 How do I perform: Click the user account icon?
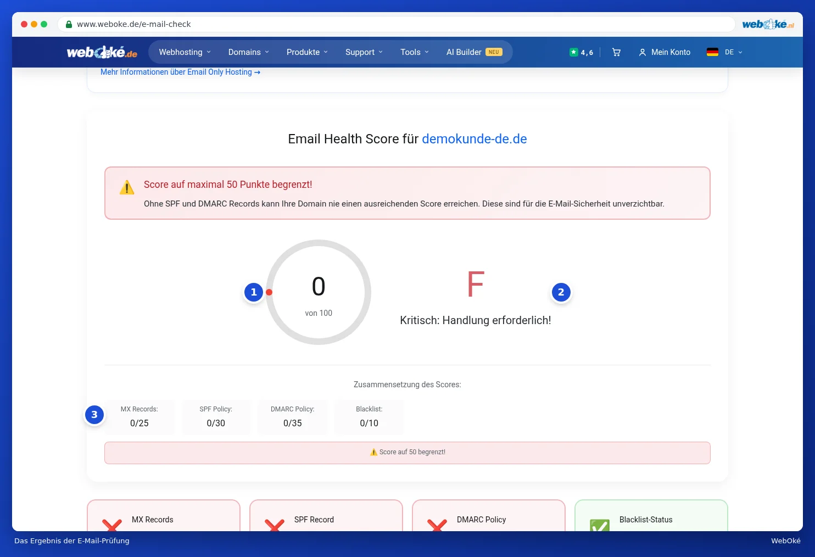[x=642, y=52]
